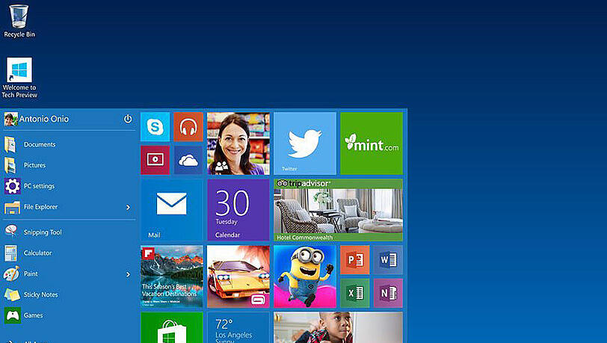Expand the File Explorer jump list arrow
Image resolution: width=607 pixels, height=343 pixels.
click(x=128, y=208)
